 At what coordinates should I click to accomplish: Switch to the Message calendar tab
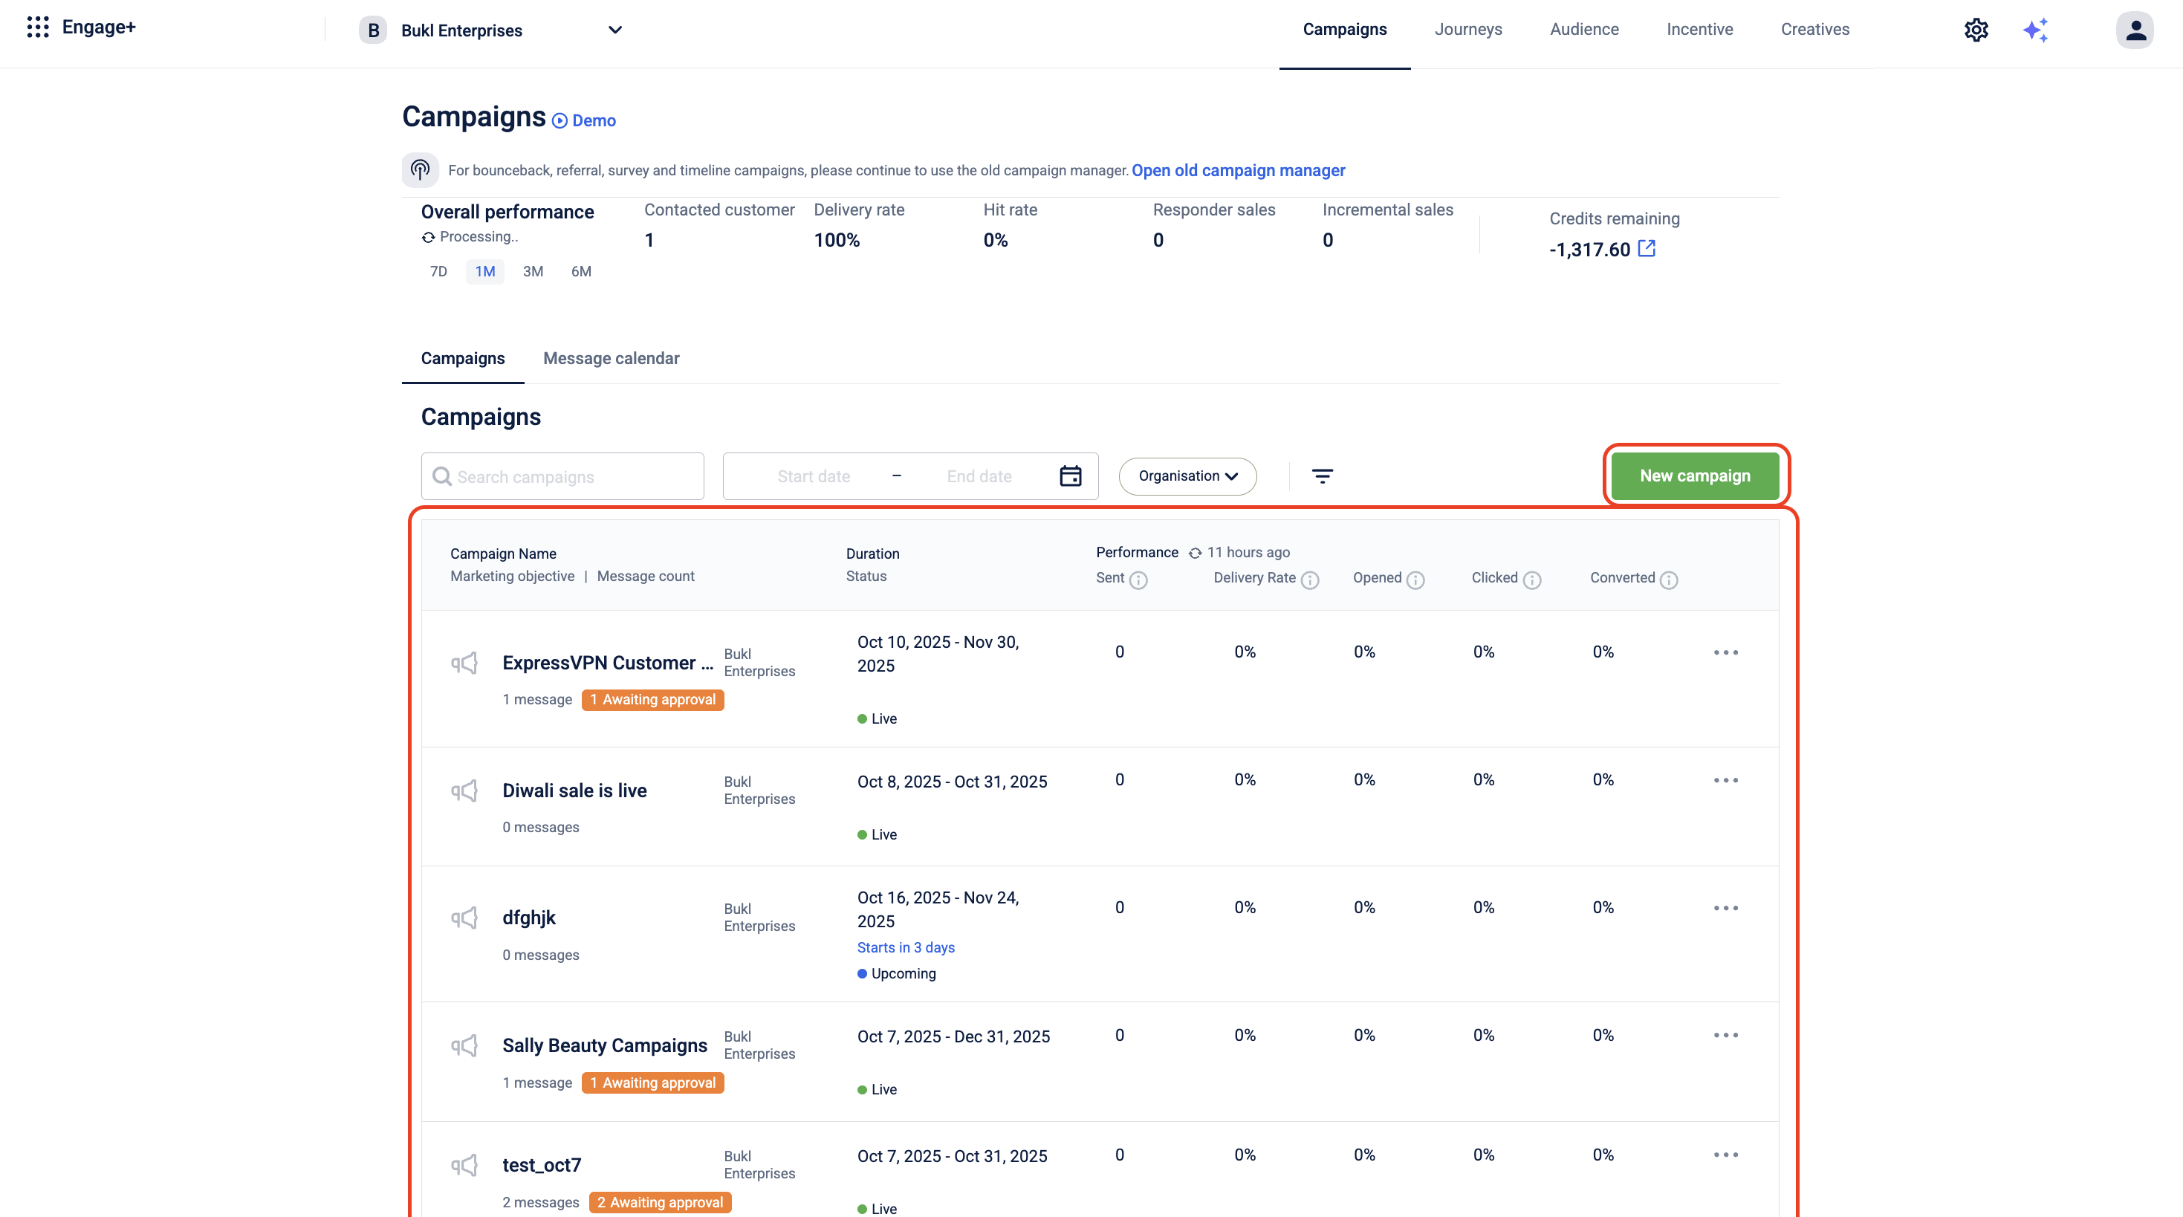click(x=611, y=359)
